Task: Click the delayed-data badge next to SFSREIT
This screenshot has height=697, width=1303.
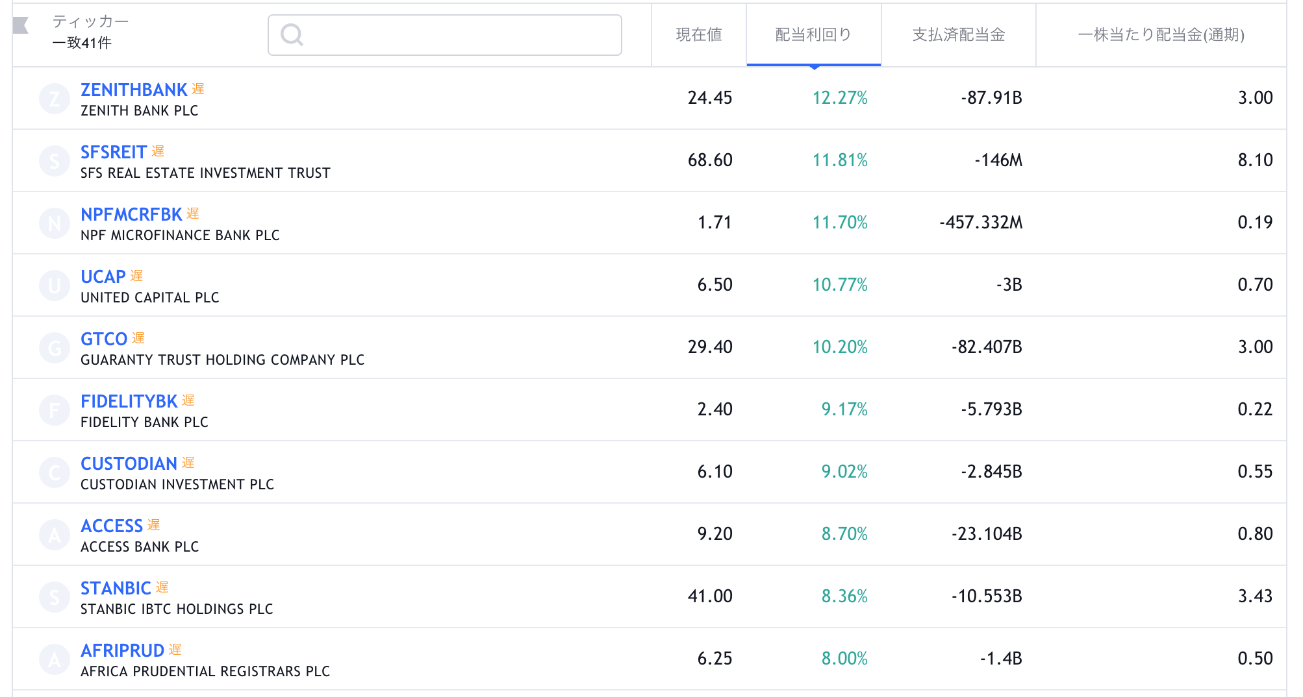Action: point(158,151)
